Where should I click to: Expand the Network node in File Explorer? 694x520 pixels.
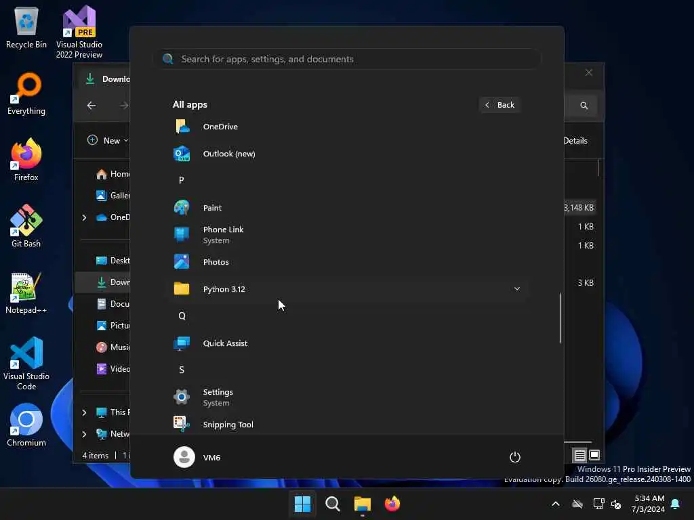[84, 434]
